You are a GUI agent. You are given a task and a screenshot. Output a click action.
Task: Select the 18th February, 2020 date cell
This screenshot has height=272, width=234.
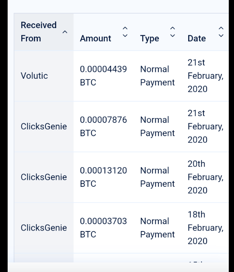tap(205, 228)
